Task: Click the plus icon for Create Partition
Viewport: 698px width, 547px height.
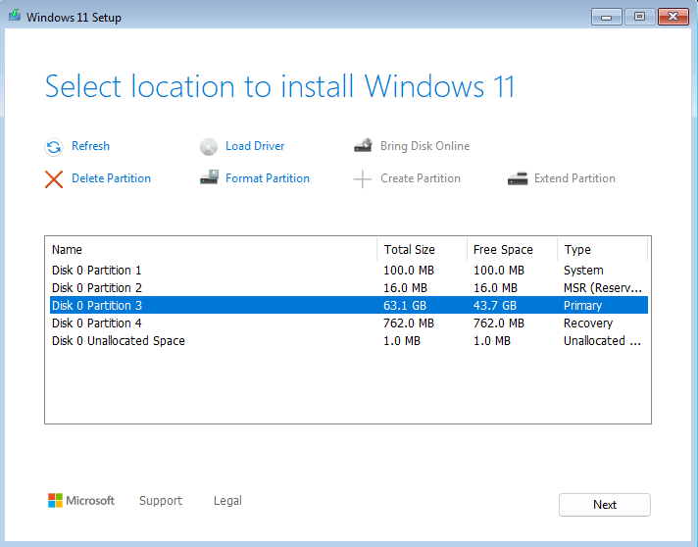Action: (363, 179)
